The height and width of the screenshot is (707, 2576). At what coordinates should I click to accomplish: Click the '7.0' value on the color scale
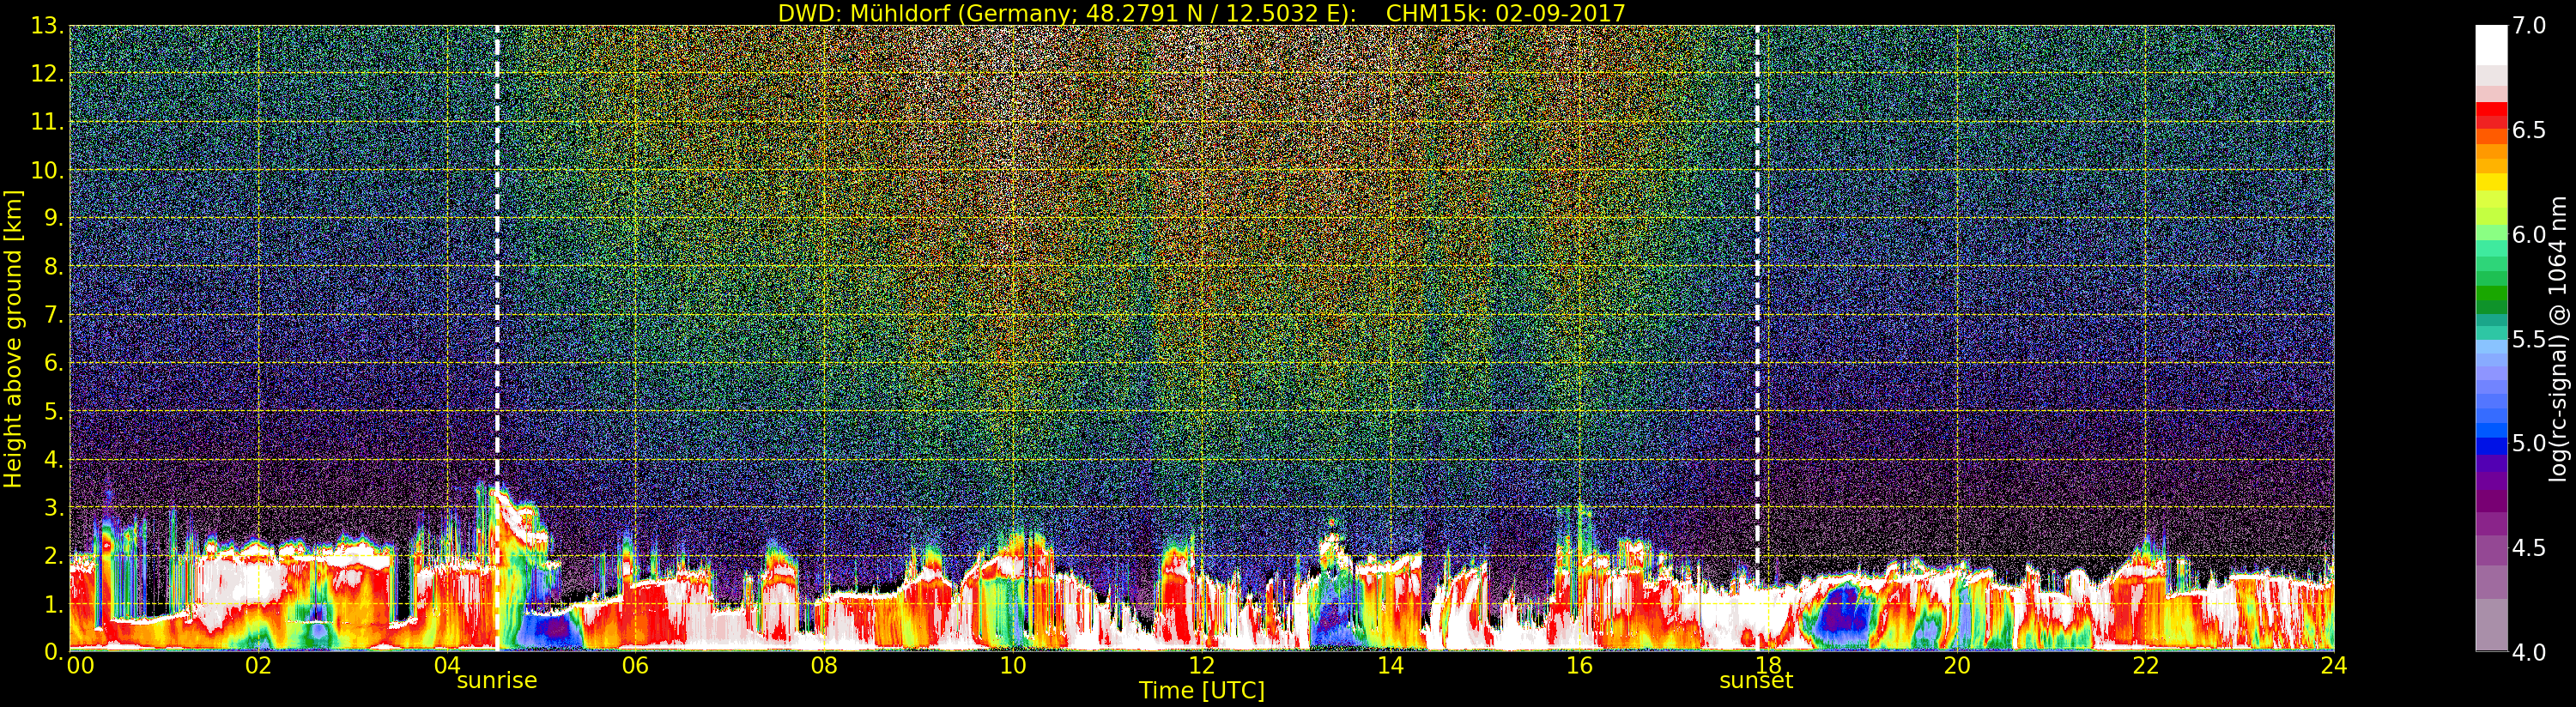coord(2529,25)
